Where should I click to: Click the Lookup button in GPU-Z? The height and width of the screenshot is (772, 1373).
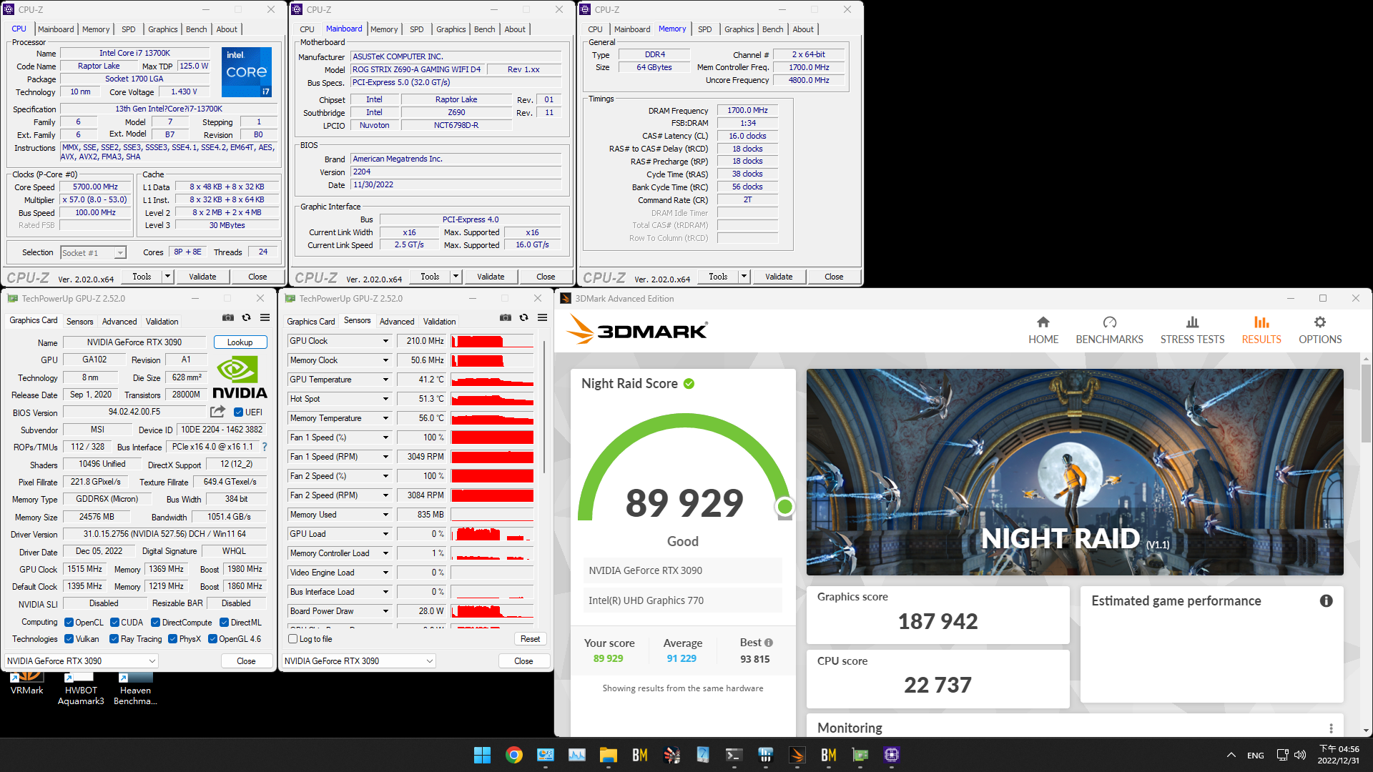[240, 342]
